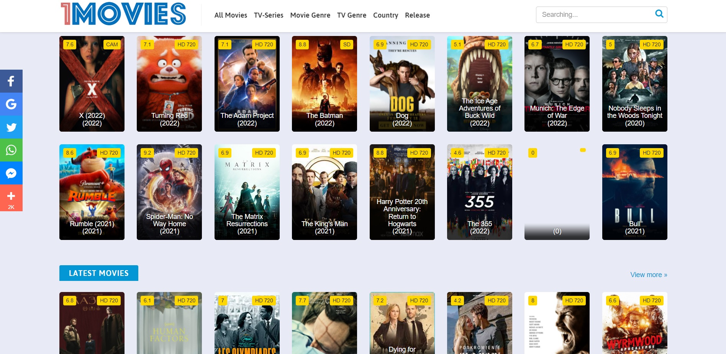Screen dimensions: 726x354
Task: Open the blank (0) movie card
Action: pos(557,192)
